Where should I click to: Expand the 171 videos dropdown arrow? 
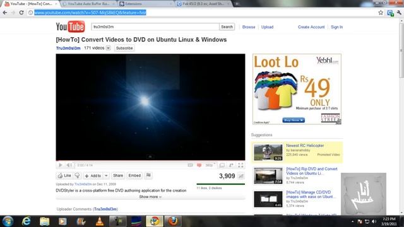coord(108,48)
